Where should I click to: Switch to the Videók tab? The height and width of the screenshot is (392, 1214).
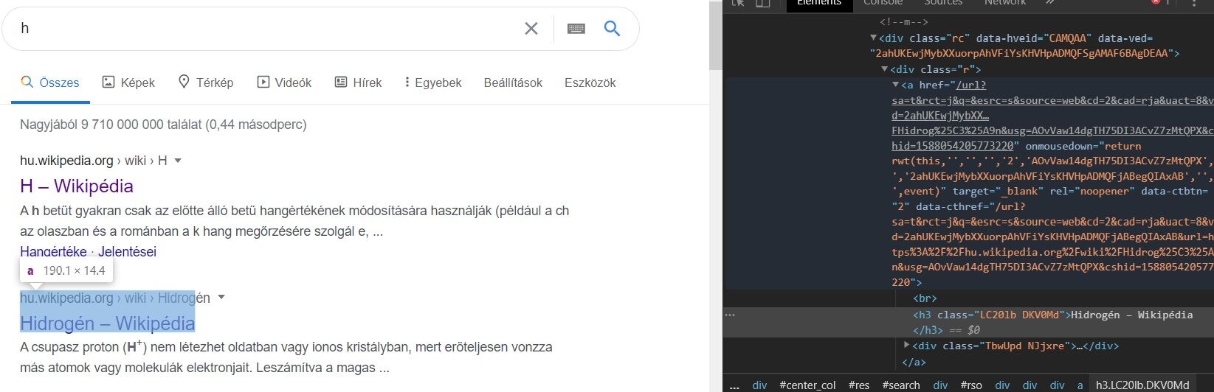coord(284,83)
